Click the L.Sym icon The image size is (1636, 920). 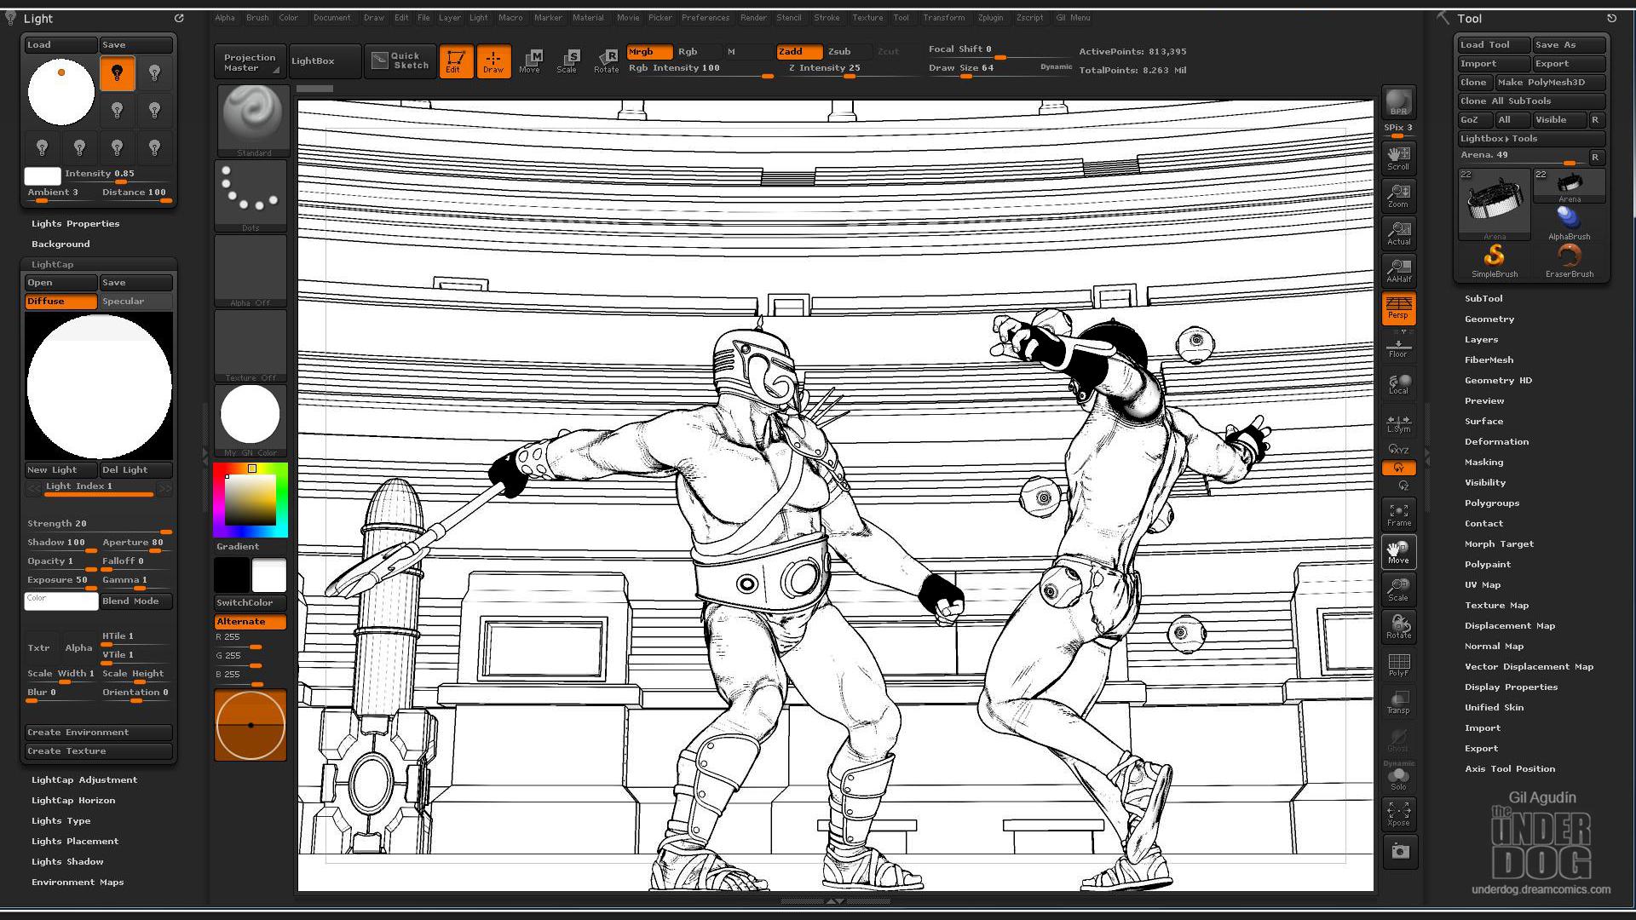click(x=1398, y=423)
